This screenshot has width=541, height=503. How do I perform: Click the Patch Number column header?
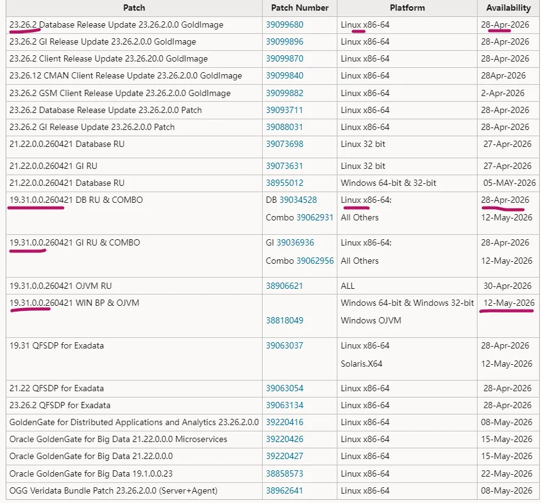pyautogui.click(x=300, y=8)
